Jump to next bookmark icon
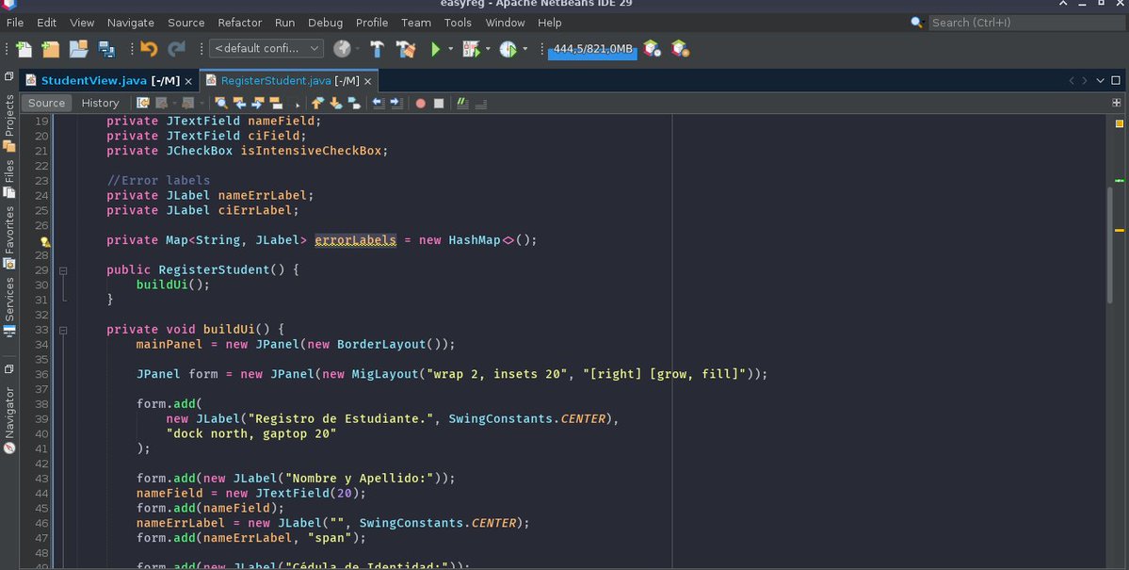 tap(335, 103)
